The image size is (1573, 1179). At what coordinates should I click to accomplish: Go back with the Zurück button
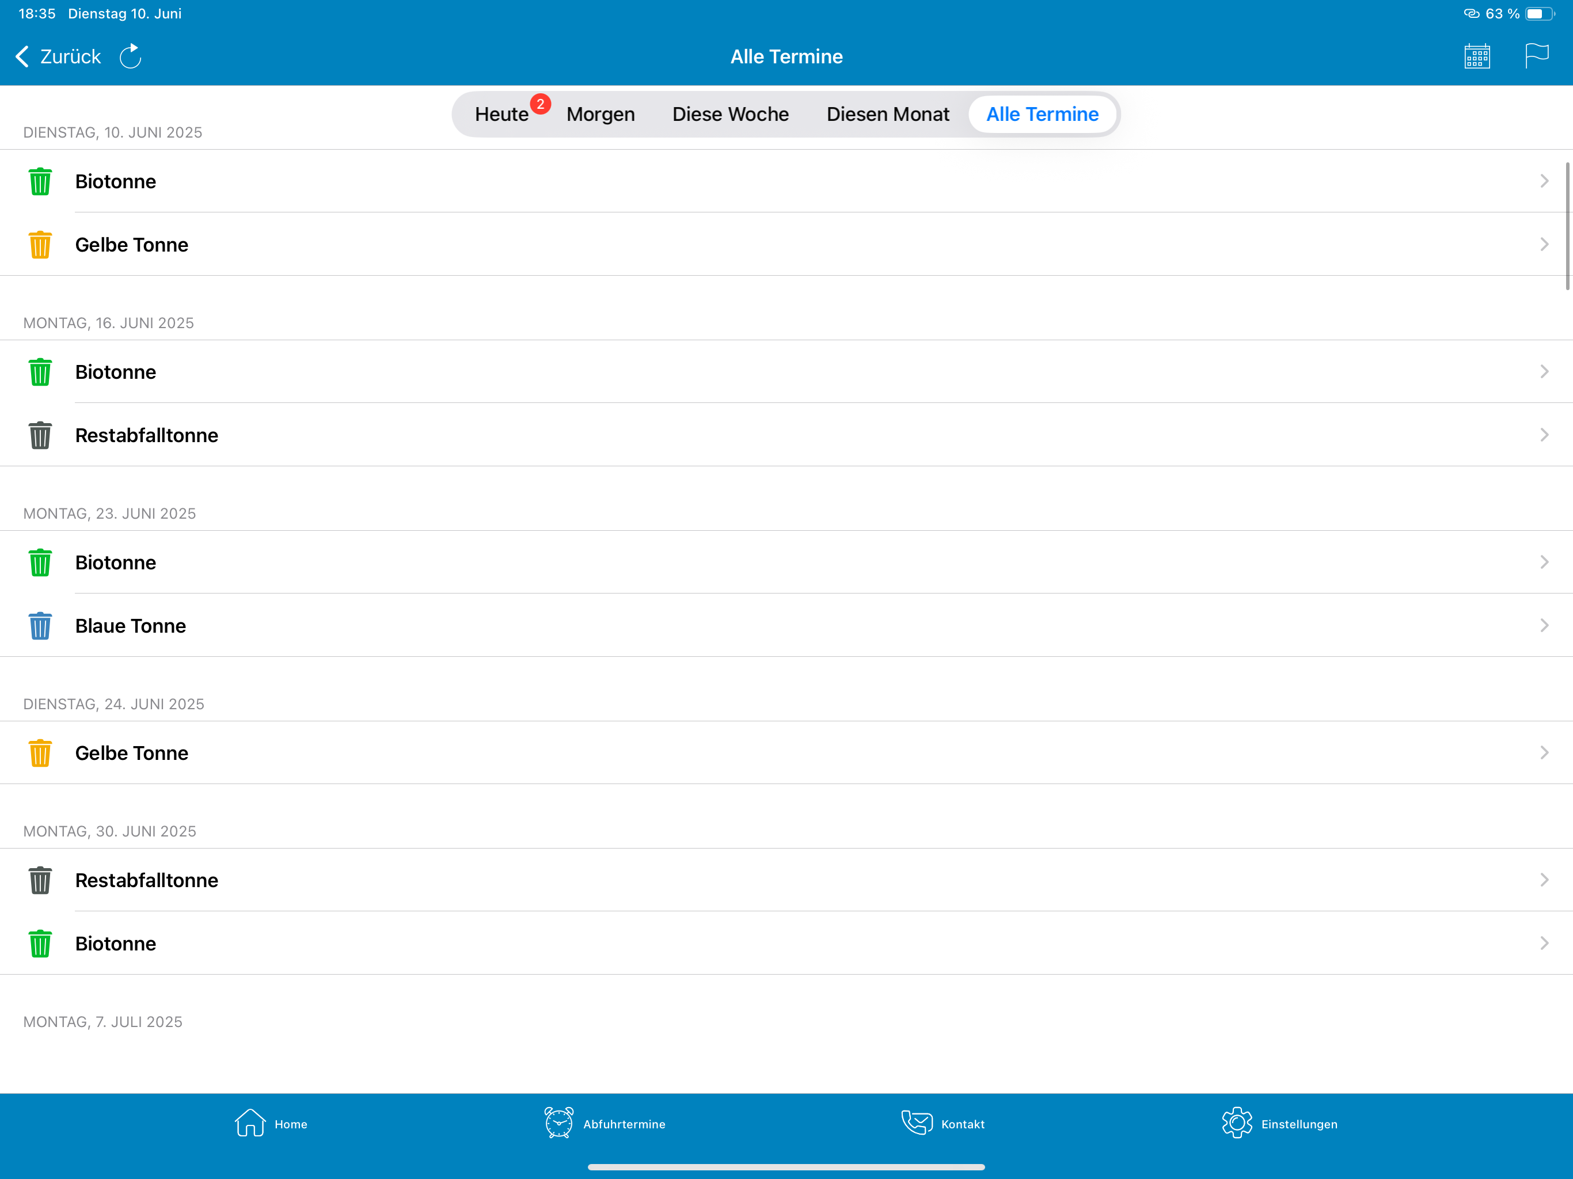[x=58, y=56]
